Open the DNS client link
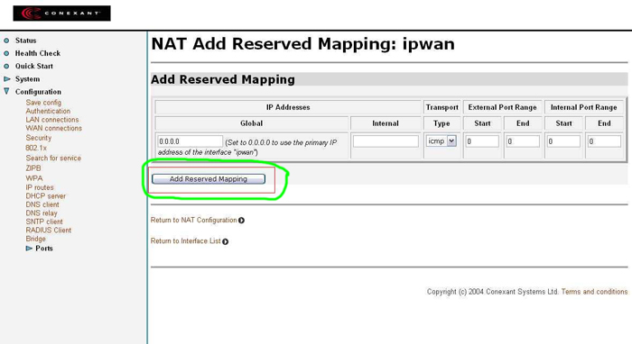This screenshot has width=632, height=344. pos(42,204)
